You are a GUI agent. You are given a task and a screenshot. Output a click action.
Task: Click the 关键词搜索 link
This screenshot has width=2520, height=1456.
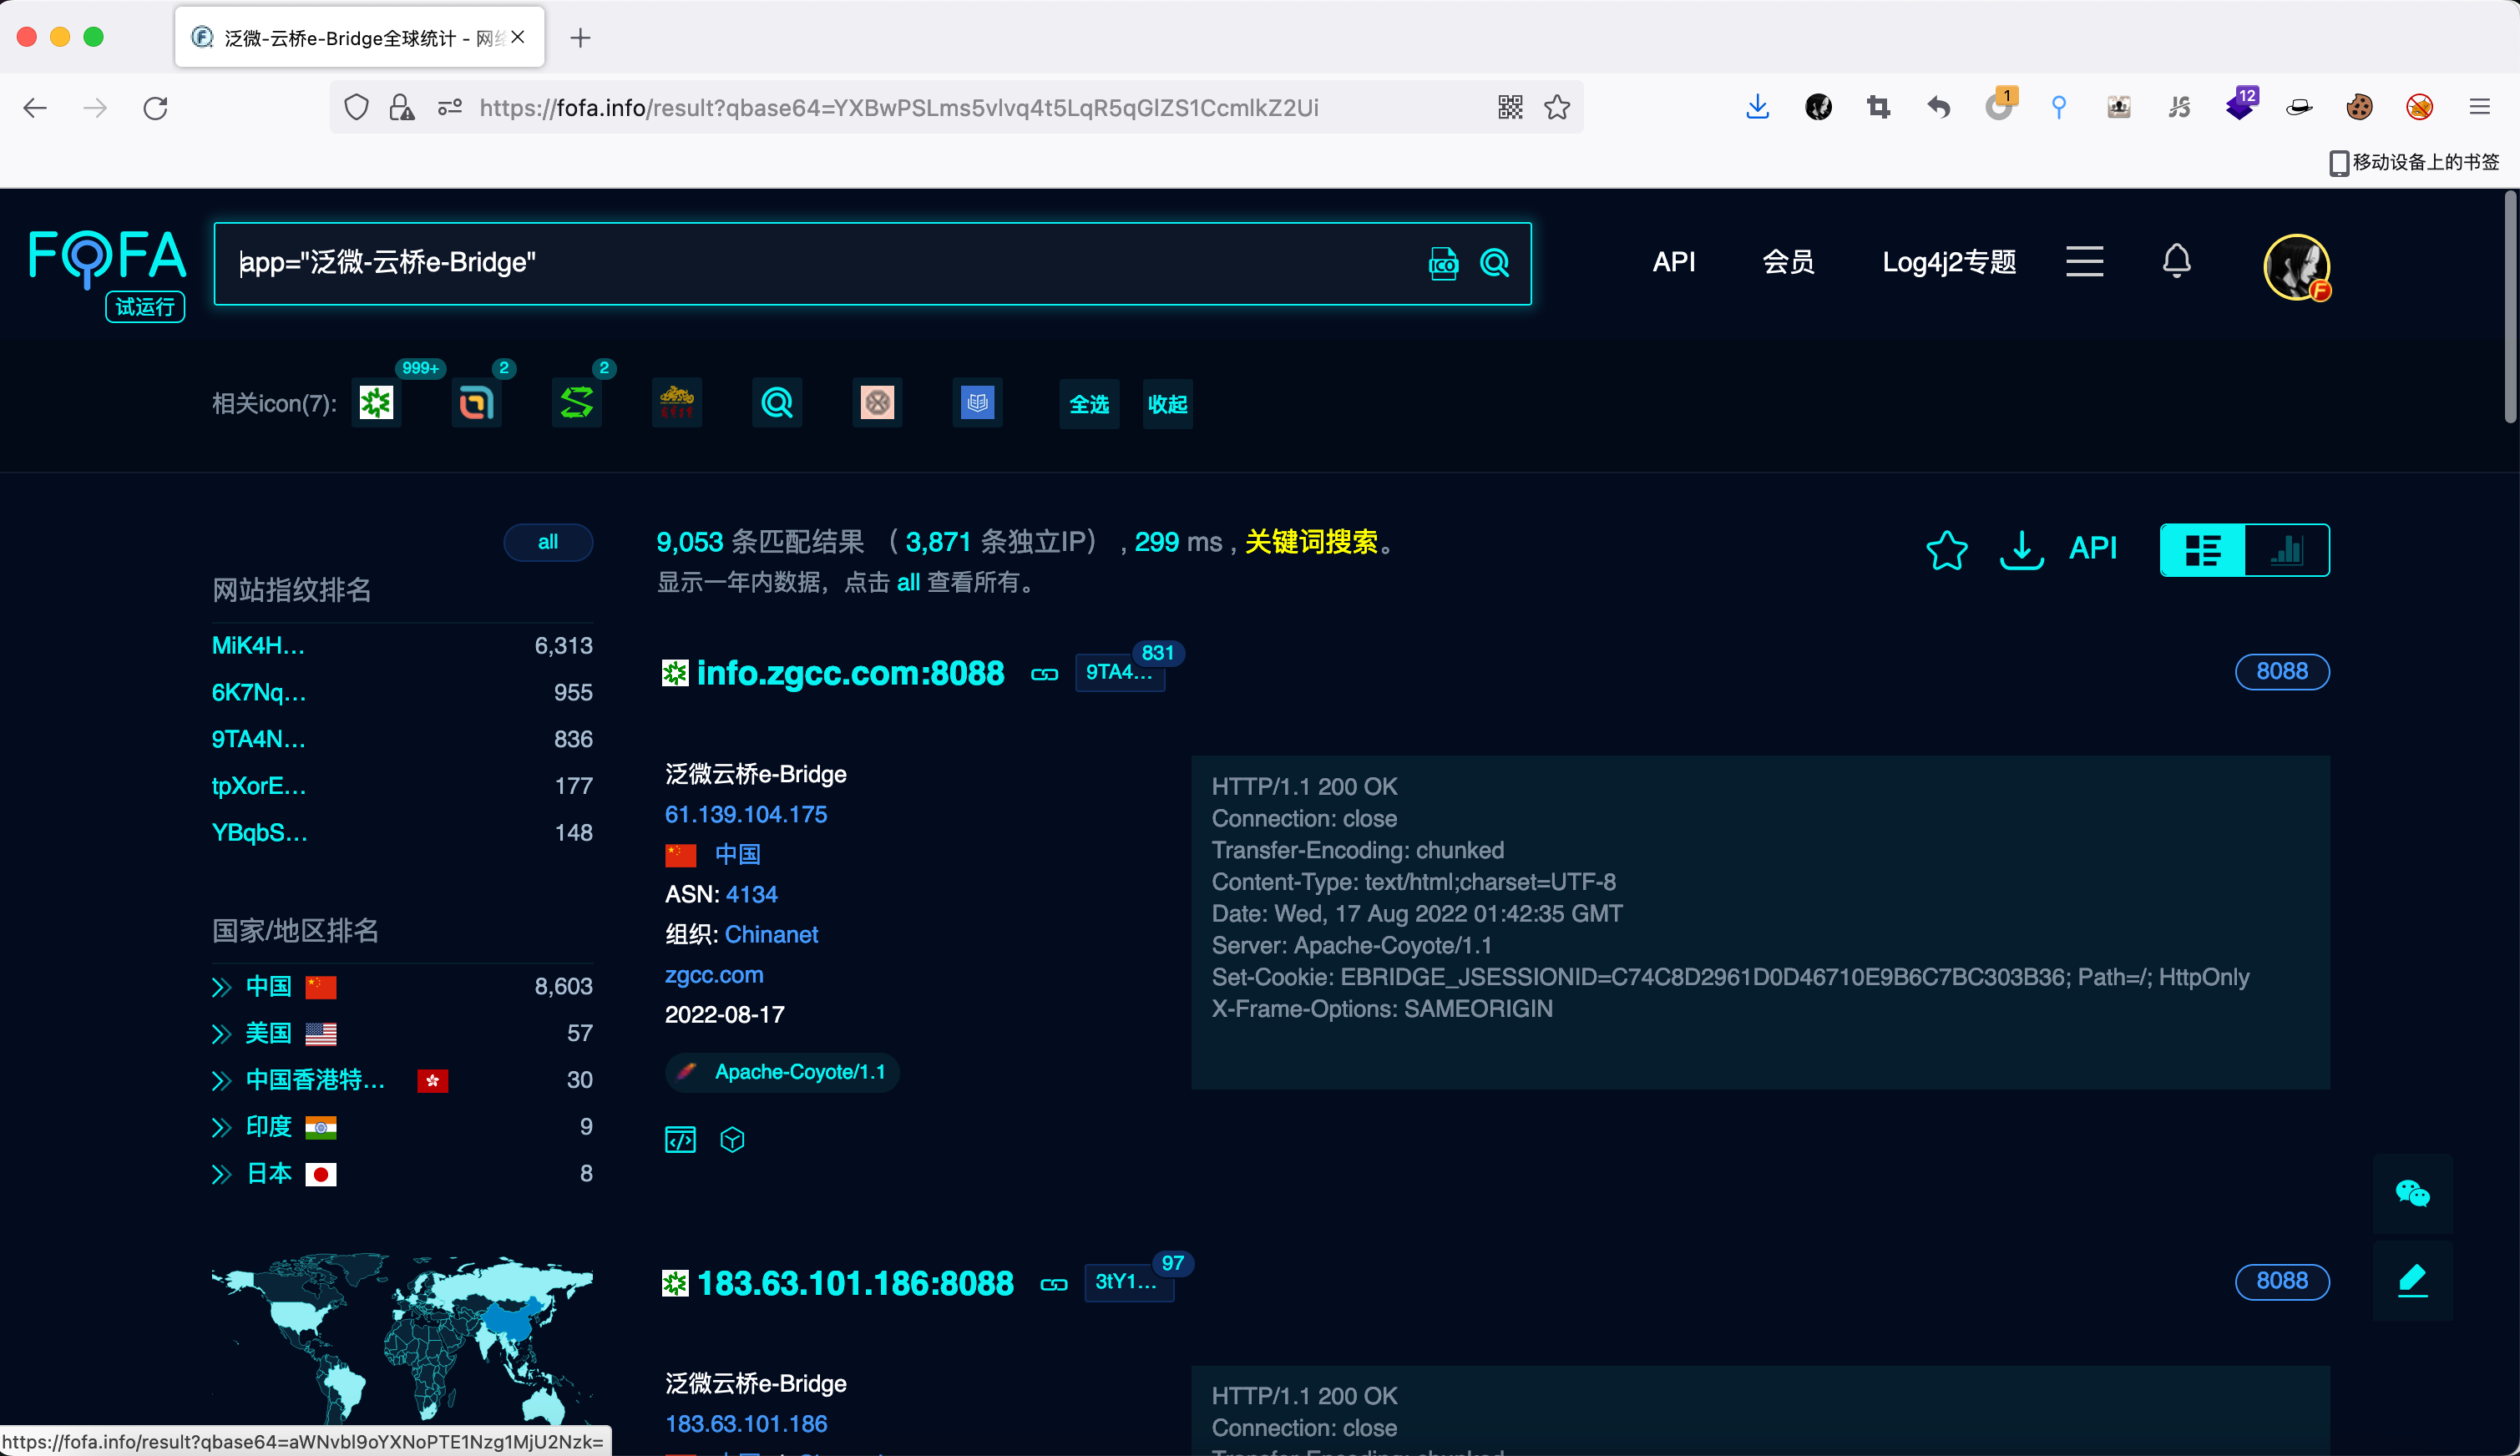tap(1311, 542)
